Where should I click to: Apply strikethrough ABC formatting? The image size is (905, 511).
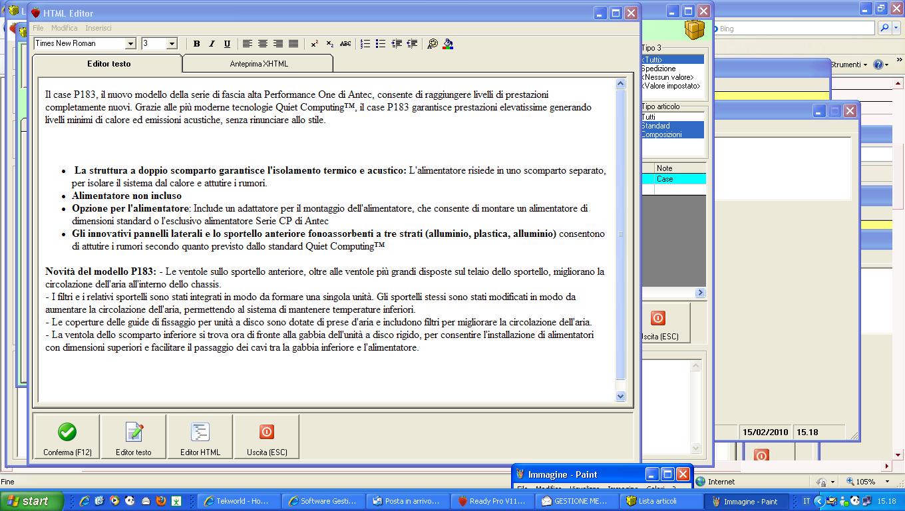coord(345,44)
